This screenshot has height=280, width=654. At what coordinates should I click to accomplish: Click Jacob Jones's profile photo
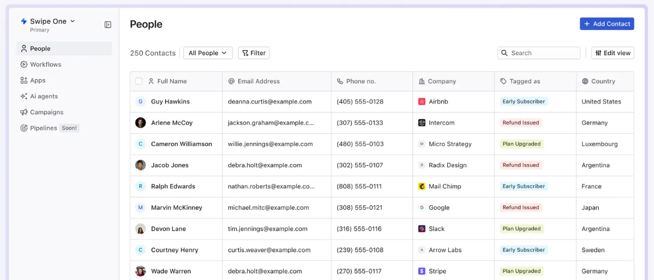click(x=140, y=165)
